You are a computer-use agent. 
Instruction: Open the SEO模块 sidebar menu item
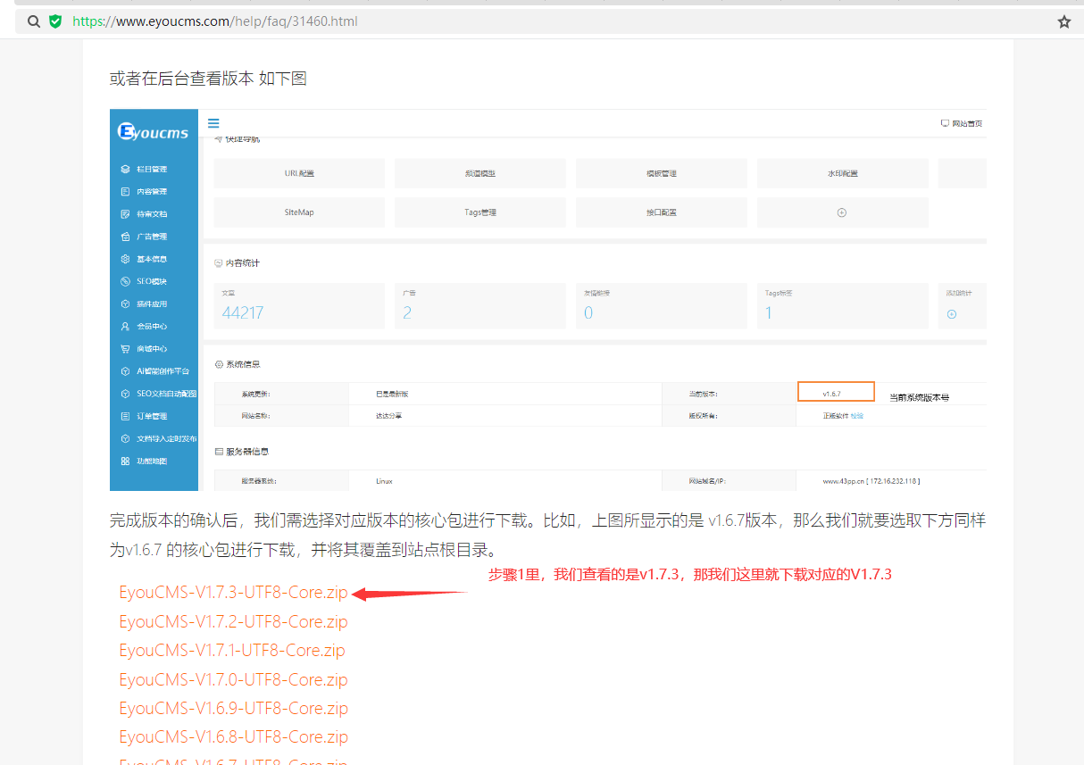(154, 282)
